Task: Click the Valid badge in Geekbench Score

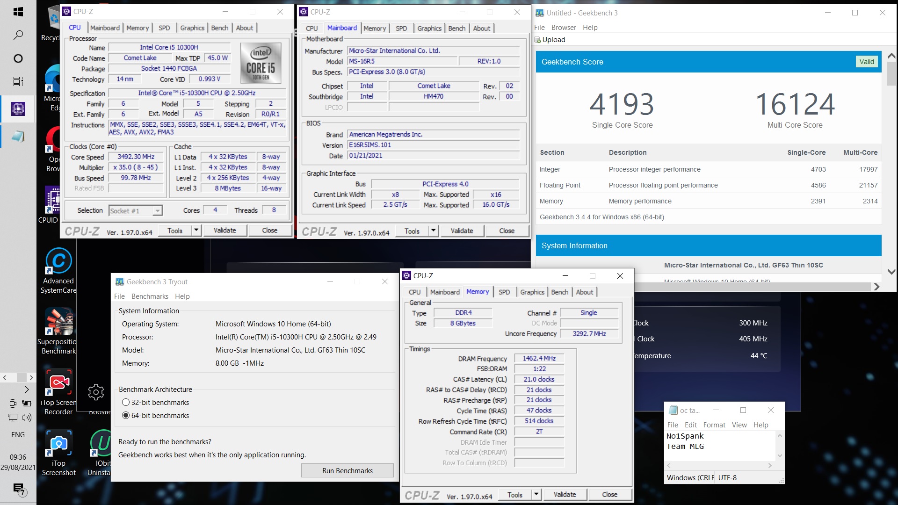Action: (866, 62)
